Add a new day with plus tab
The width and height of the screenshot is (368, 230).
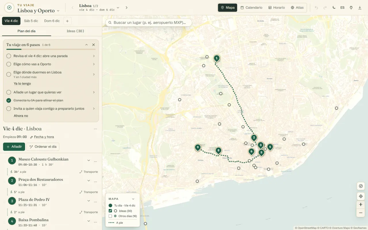coord(67,21)
